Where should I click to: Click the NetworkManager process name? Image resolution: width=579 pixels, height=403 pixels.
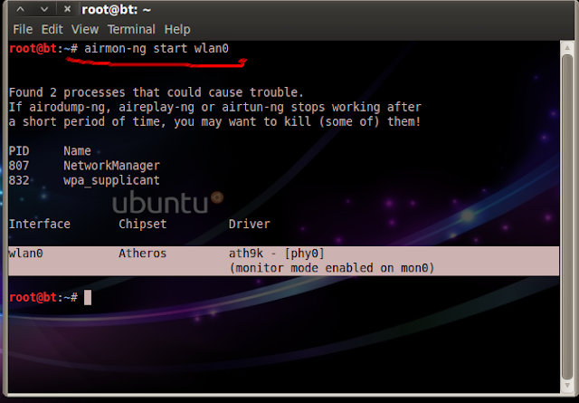111,166
